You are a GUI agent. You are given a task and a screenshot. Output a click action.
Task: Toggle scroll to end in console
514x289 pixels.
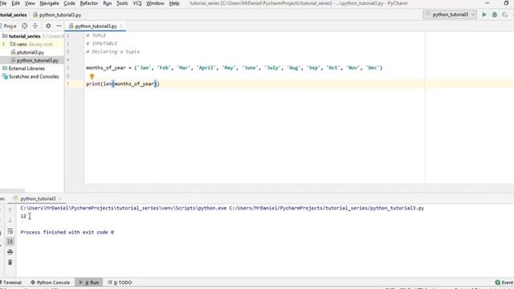pyautogui.click(x=10, y=242)
